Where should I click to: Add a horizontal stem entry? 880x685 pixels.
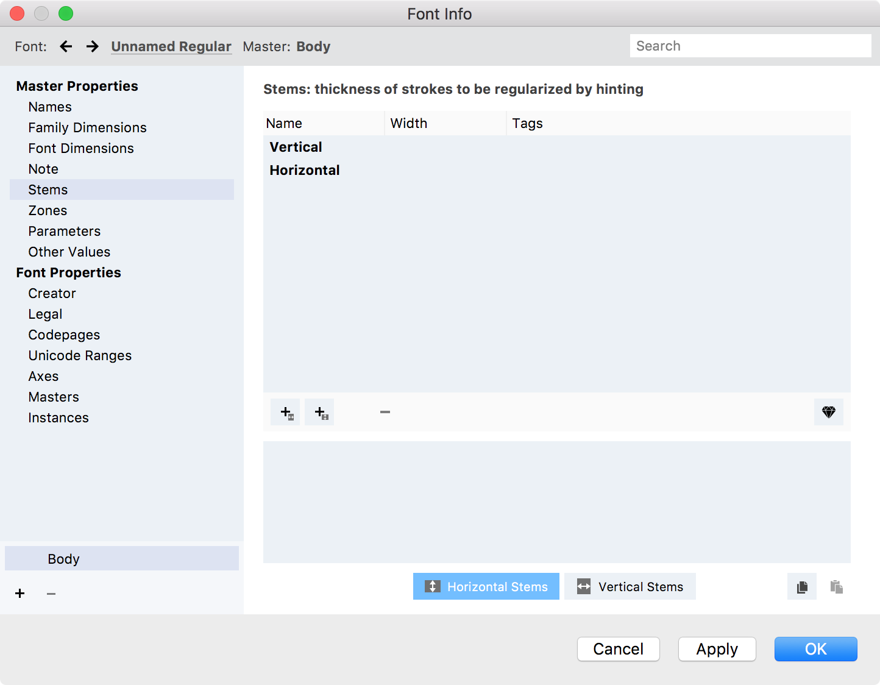pos(319,412)
